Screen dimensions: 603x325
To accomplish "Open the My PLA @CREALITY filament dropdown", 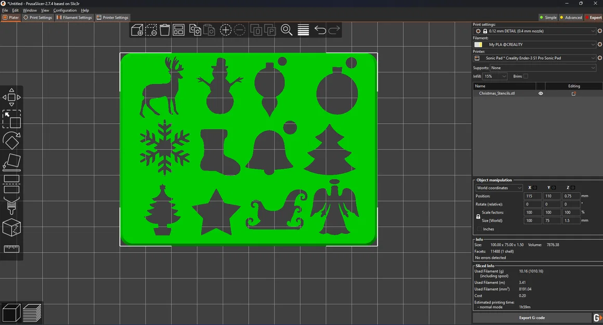I will (534, 45).
